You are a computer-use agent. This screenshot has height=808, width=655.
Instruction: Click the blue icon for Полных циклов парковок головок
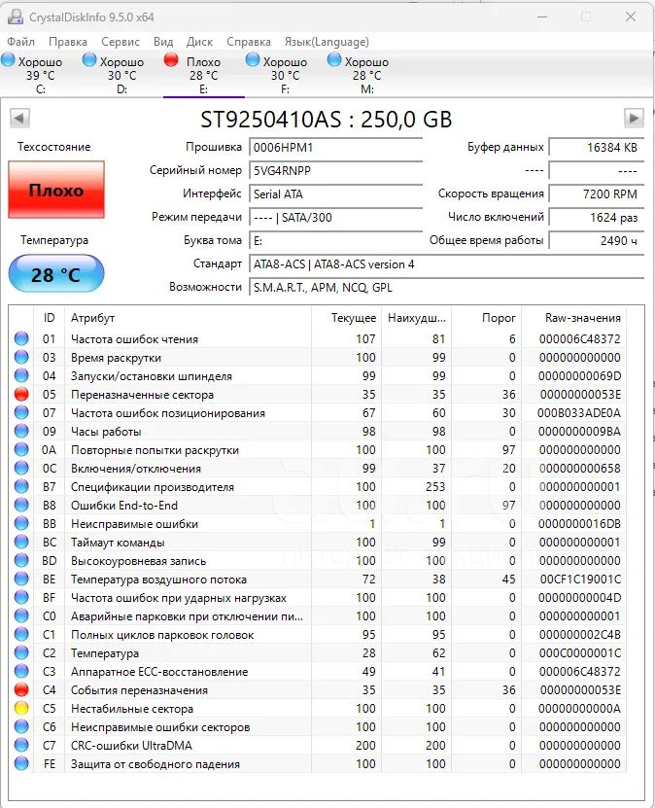tap(21, 634)
